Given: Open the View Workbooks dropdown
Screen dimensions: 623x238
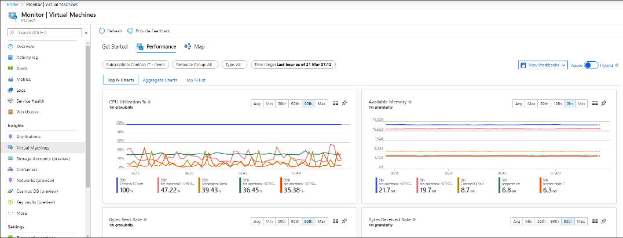Looking at the screenshot, I should pos(543,65).
